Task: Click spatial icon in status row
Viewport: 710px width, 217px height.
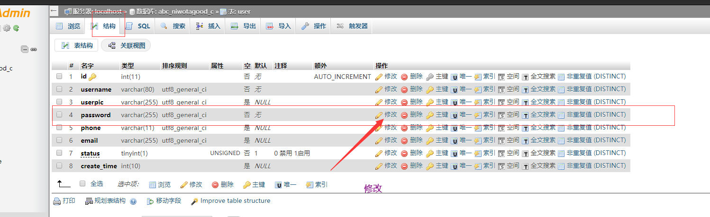Action: [501, 153]
